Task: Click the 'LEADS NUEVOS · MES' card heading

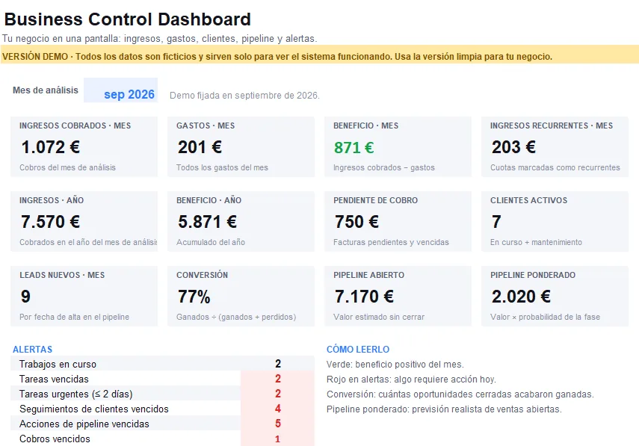Action: 62,275
